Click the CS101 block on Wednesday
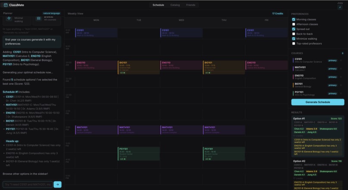 pos(181,33)
